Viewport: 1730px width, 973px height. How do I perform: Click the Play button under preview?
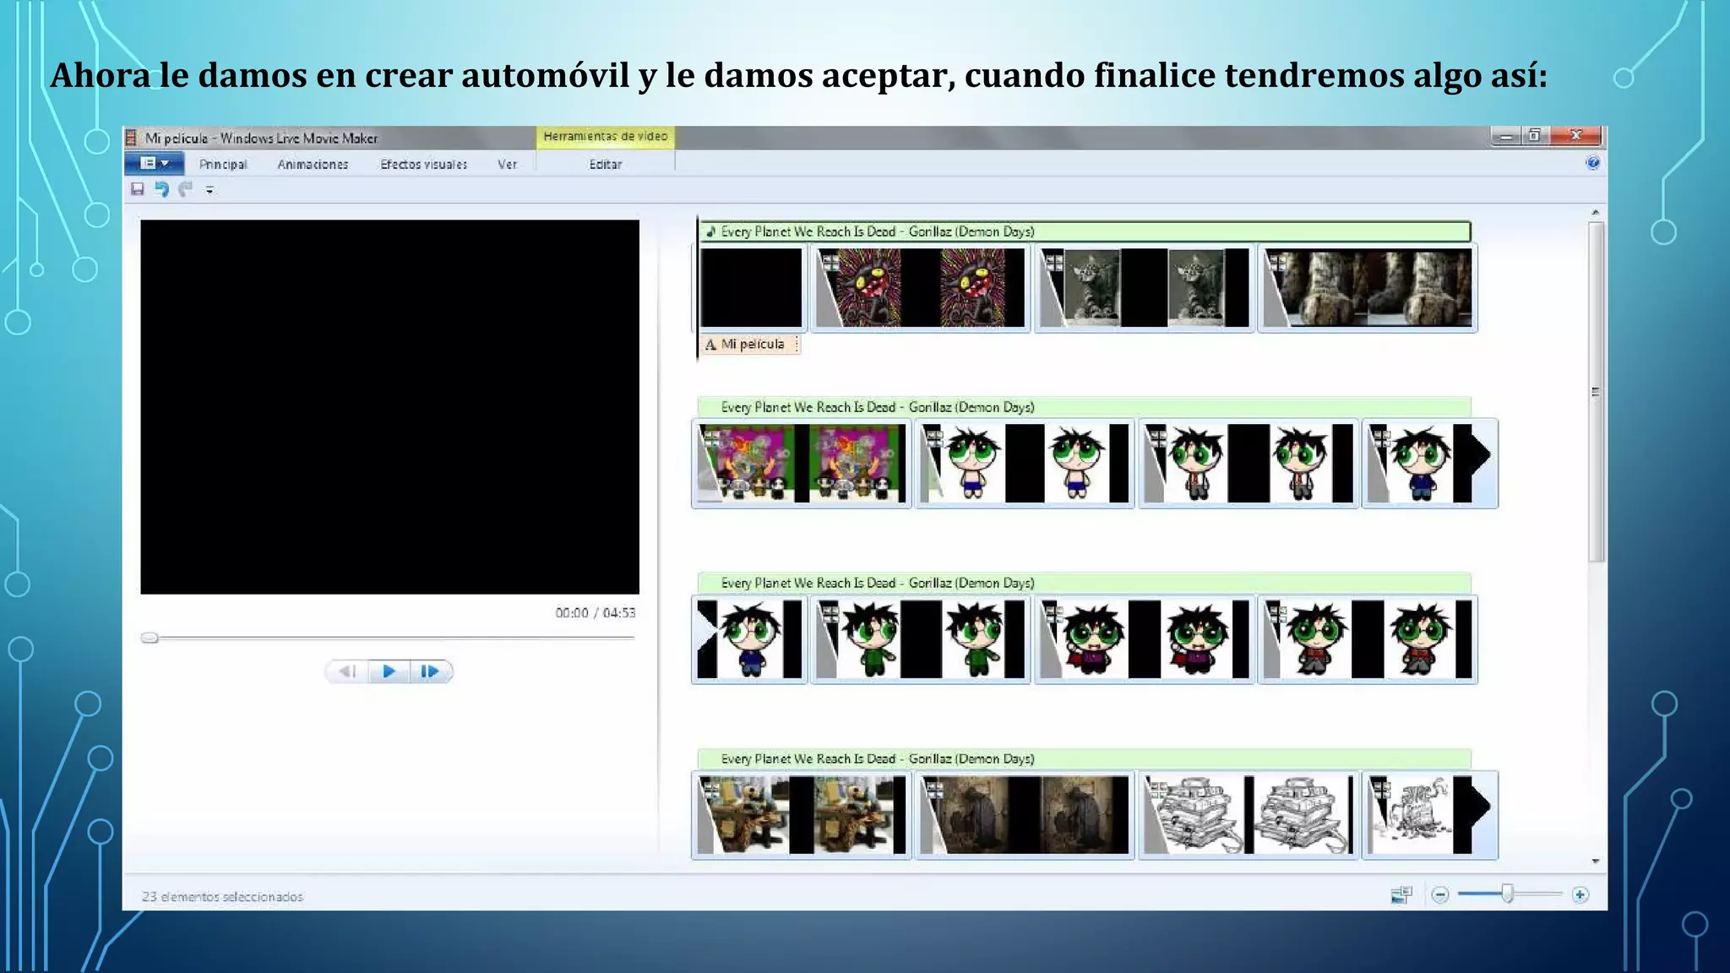tap(389, 671)
